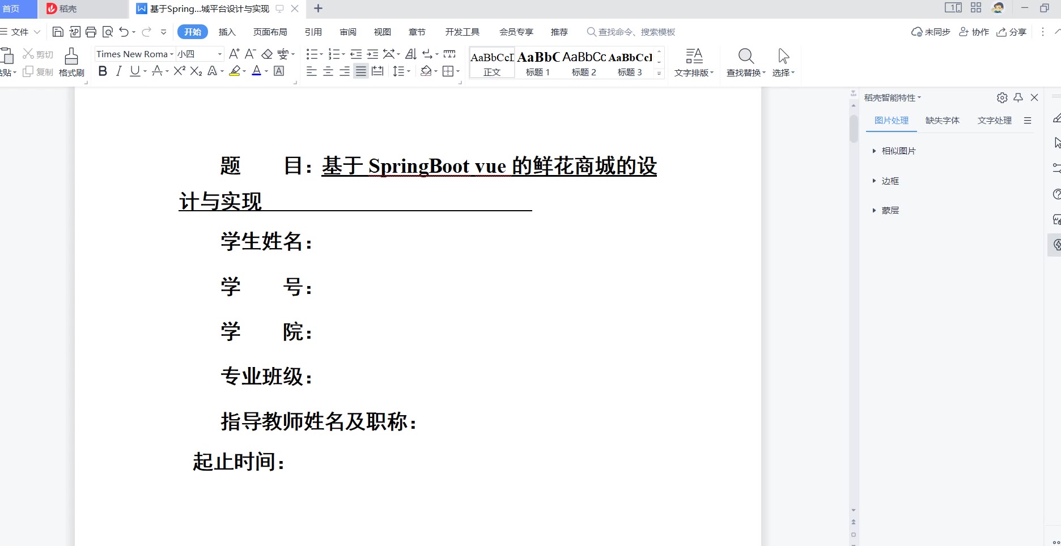Click the Cut (剪切) button

pos(38,54)
